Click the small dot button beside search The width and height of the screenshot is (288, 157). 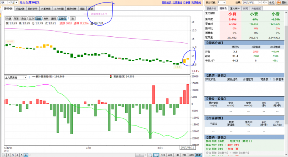click(x=16, y=2)
